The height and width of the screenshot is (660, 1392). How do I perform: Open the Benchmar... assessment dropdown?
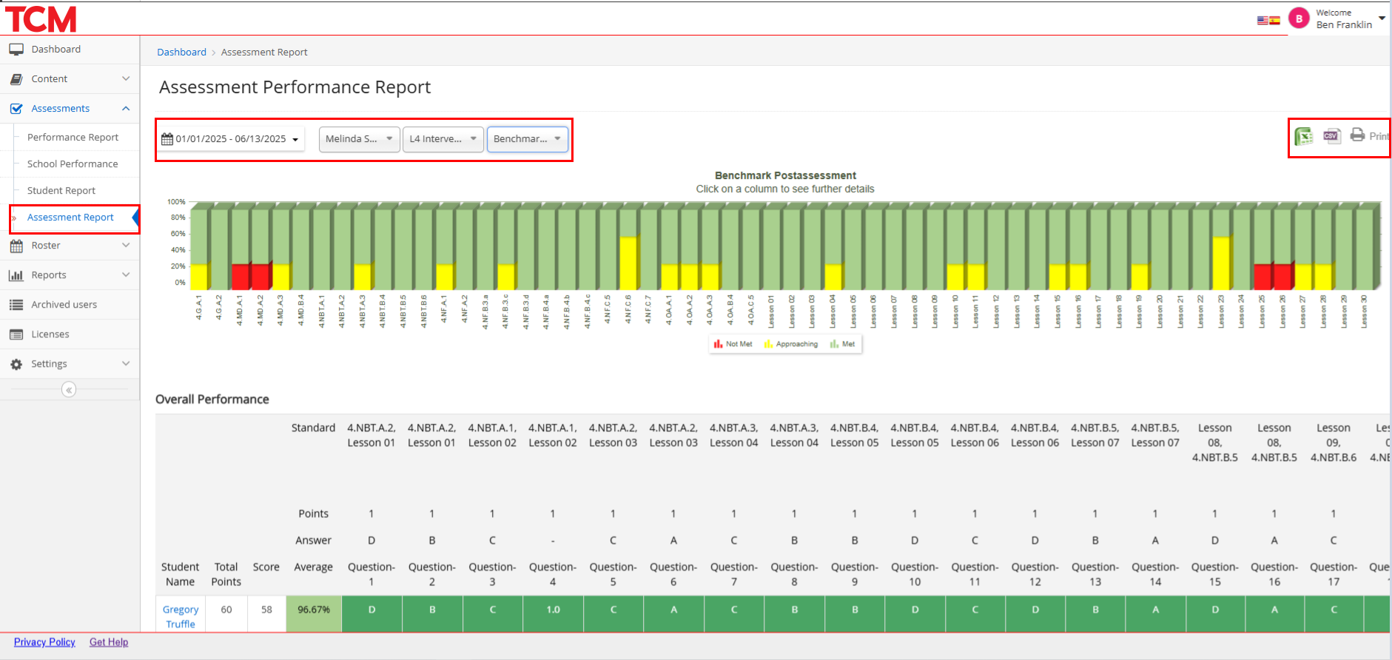point(527,139)
